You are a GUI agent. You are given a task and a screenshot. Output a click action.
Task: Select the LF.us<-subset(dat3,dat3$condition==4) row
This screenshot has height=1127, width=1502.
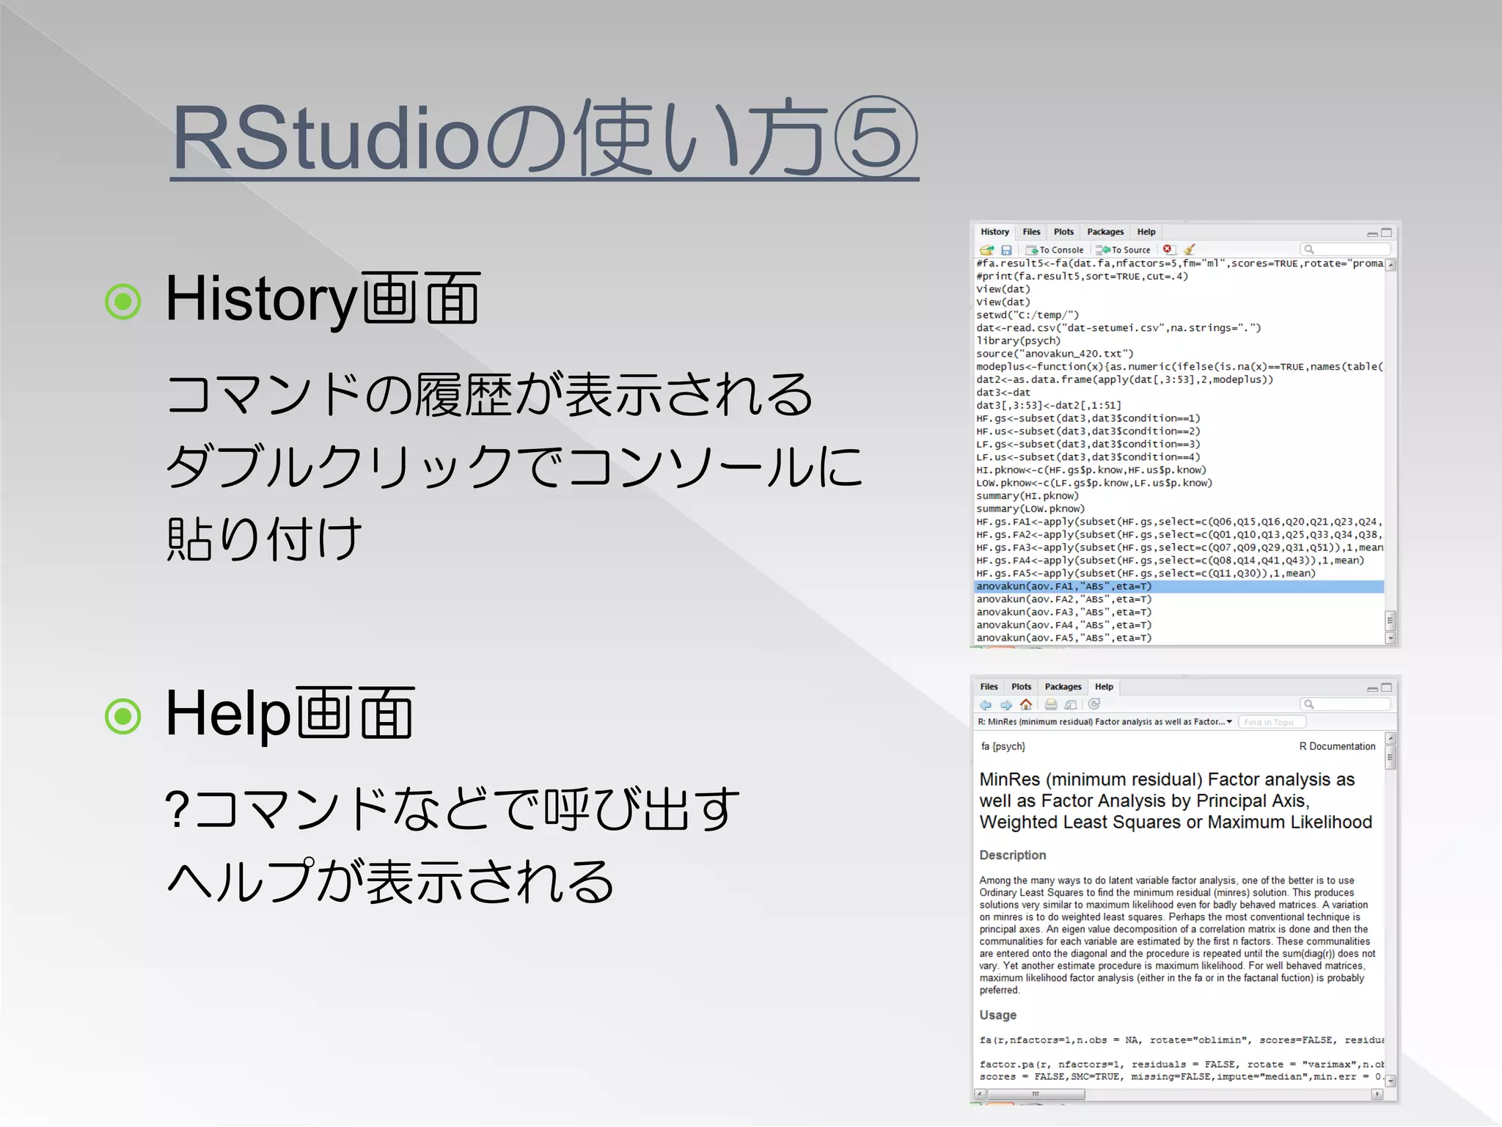click(1179, 457)
